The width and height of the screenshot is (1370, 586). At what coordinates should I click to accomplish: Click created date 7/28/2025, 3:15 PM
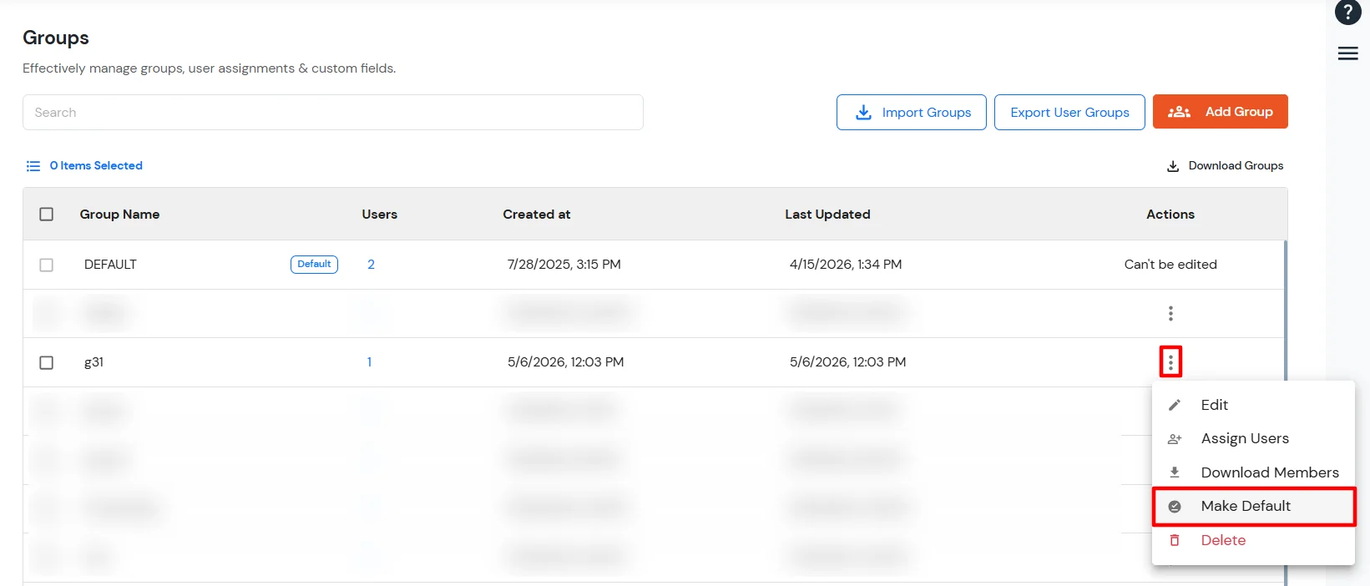[x=564, y=265]
